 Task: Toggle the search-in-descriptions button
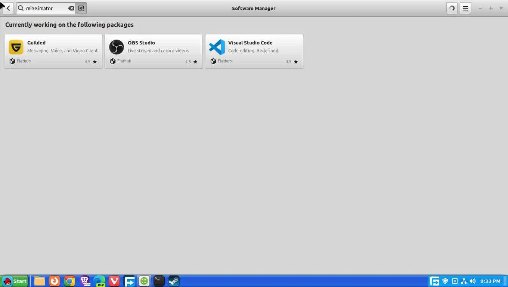pos(81,8)
